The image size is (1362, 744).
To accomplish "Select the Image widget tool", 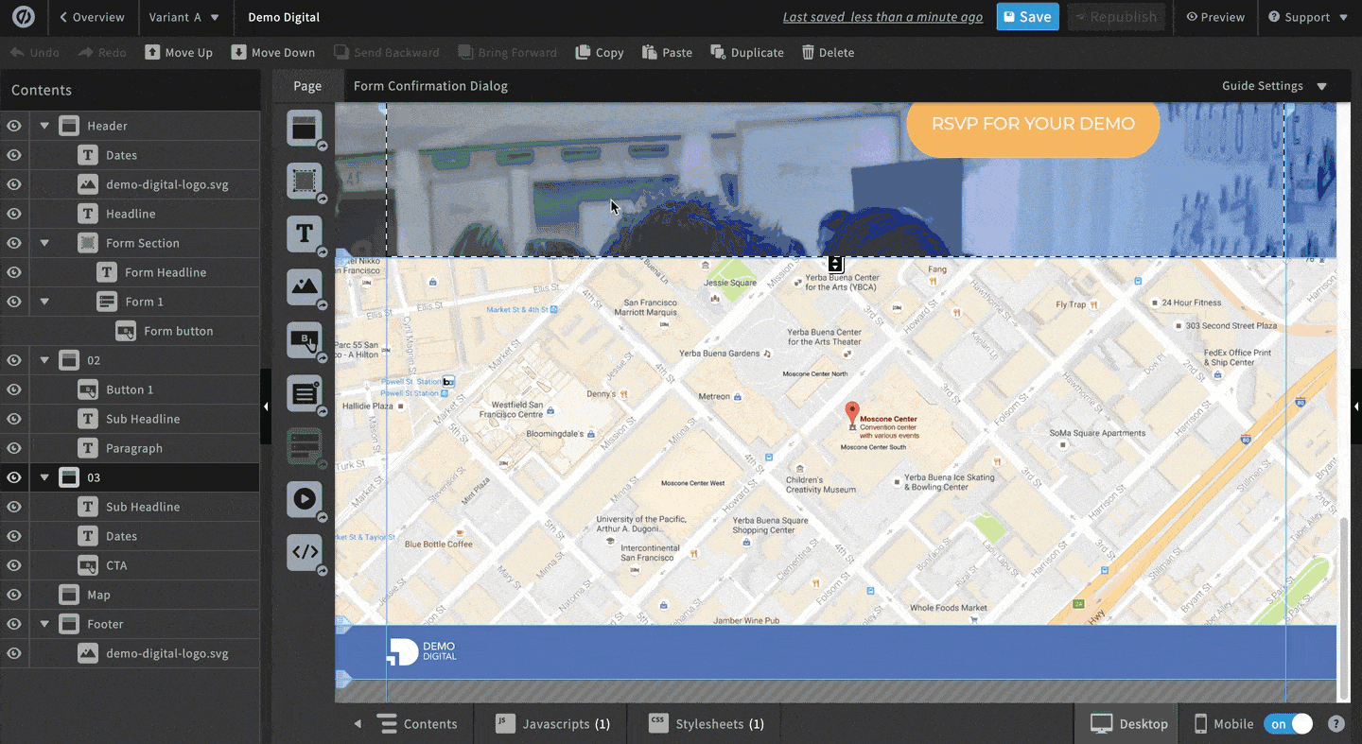I will (305, 286).
